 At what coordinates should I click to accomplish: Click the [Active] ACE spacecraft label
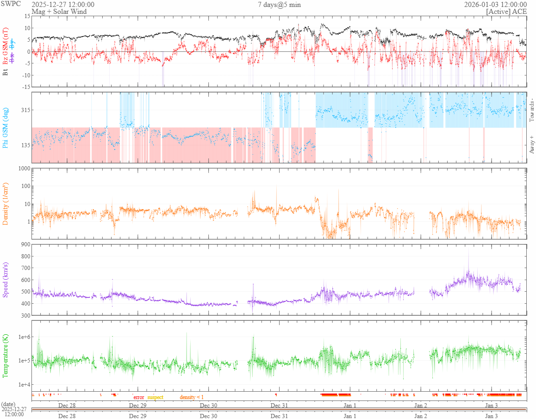click(506, 12)
